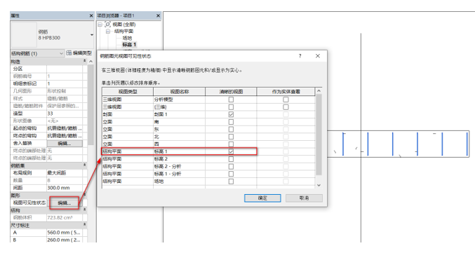475x260 pixels.
Task: Toggle clear view checkbox for {三维} row
Action: 231,107
